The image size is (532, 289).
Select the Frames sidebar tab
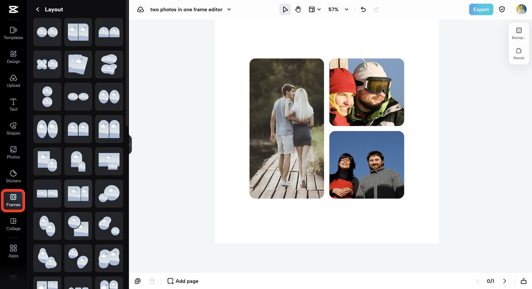click(13, 201)
